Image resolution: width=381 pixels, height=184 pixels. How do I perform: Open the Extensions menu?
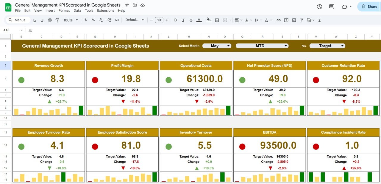coord(105,10)
